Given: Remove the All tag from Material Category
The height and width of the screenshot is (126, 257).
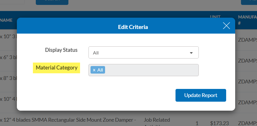Looking at the screenshot, I should tap(94, 70).
